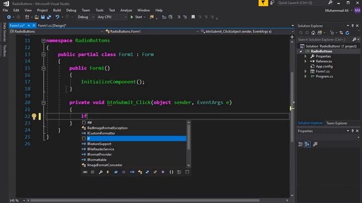The image size is (362, 203).
Task: Toggle the events lightning filter in IntelliSense
Action: (107, 172)
